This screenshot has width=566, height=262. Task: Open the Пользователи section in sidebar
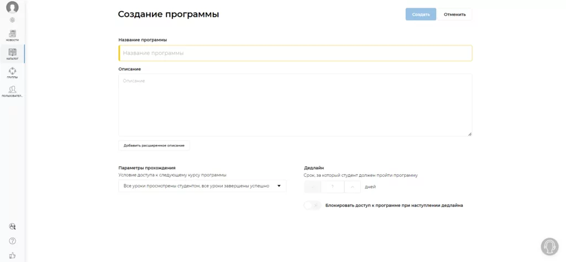click(x=12, y=91)
